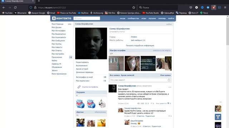
Task: Click the first blue gift image
Action: 80,103
